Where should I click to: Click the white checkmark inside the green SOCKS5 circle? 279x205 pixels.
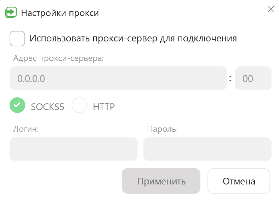[x=18, y=105]
